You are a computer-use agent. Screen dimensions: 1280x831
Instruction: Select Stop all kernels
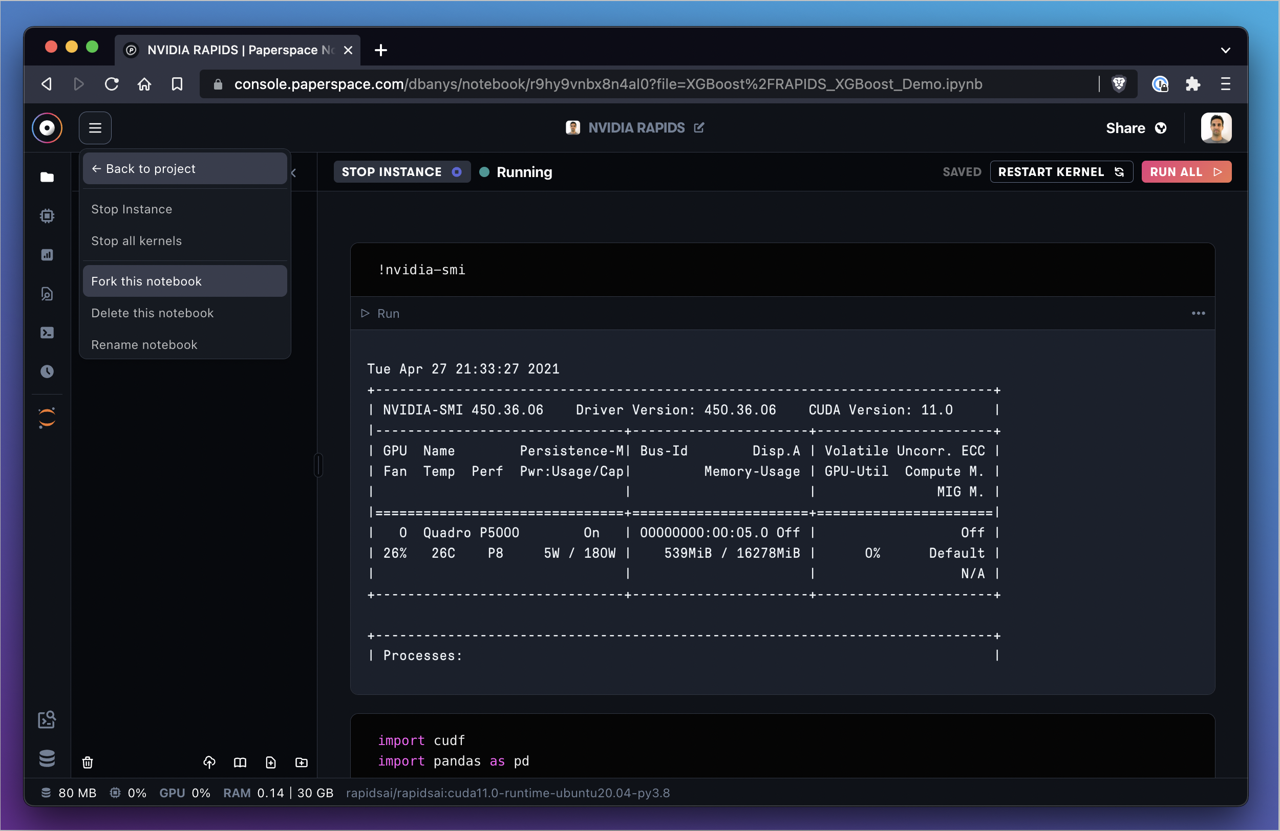(x=185, y=241)
